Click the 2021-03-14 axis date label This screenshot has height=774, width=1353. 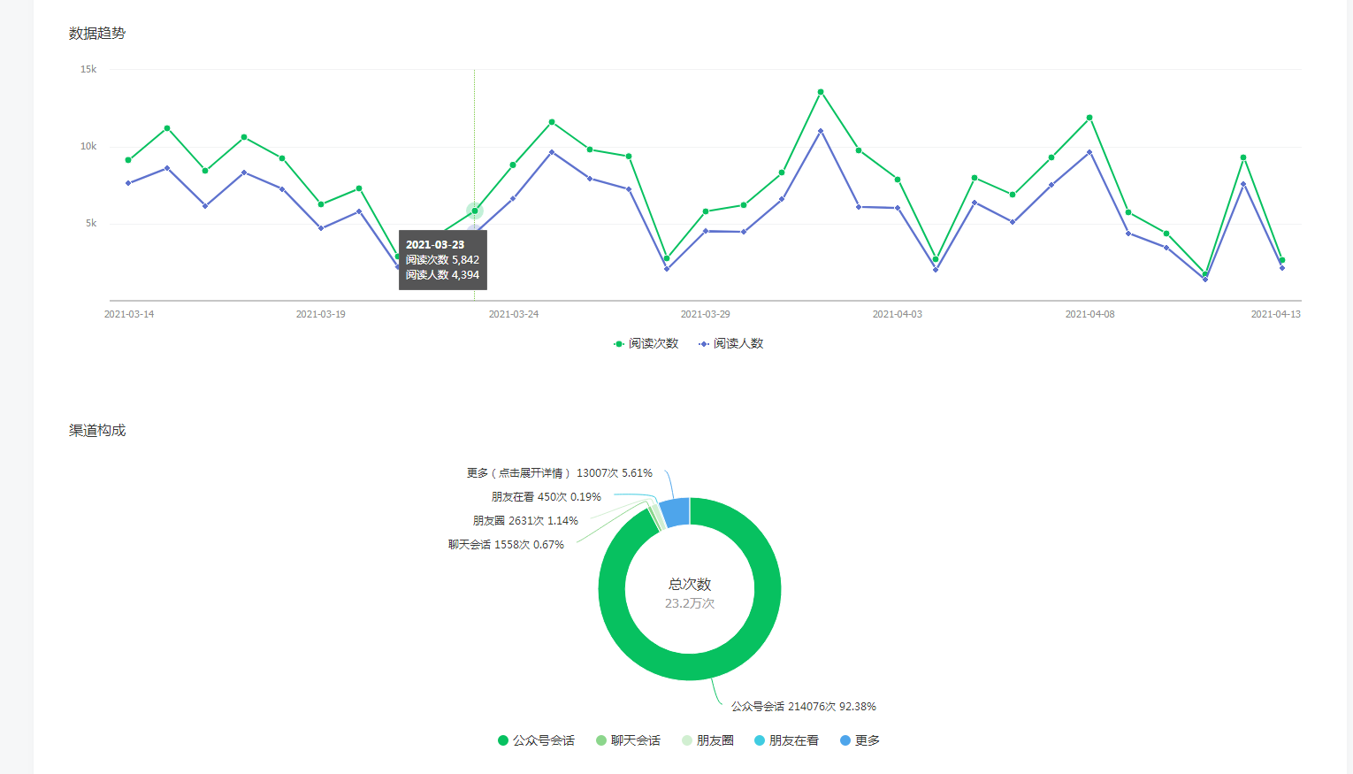129,314
